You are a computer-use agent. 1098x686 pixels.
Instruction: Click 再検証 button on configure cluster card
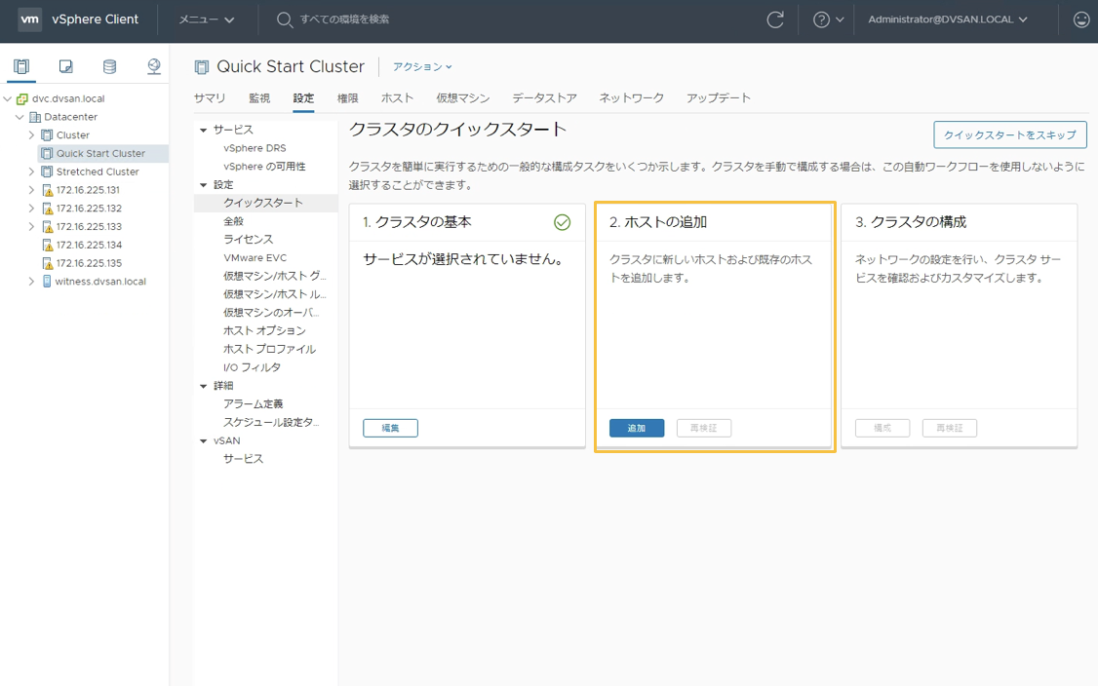(x=950, y=428)
